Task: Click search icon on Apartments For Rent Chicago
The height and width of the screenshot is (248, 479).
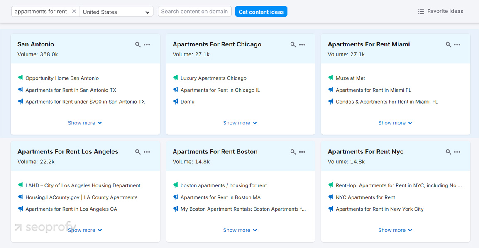Action: coord(293,44)
